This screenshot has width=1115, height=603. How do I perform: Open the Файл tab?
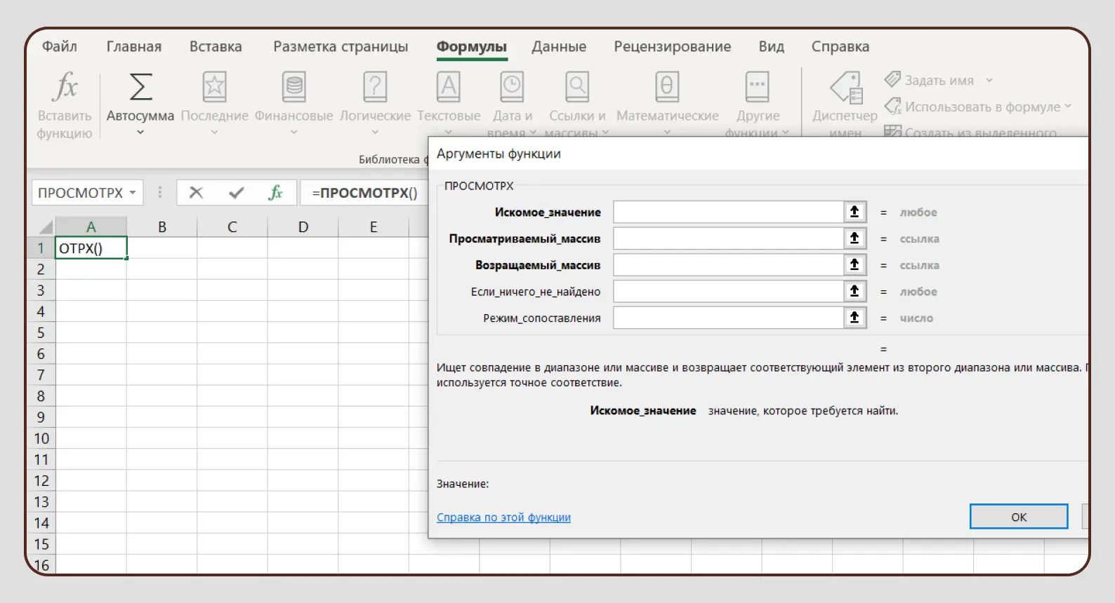click(60, 46)
